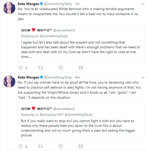Send 3m tweet via direct message envelope

[81, 68]
